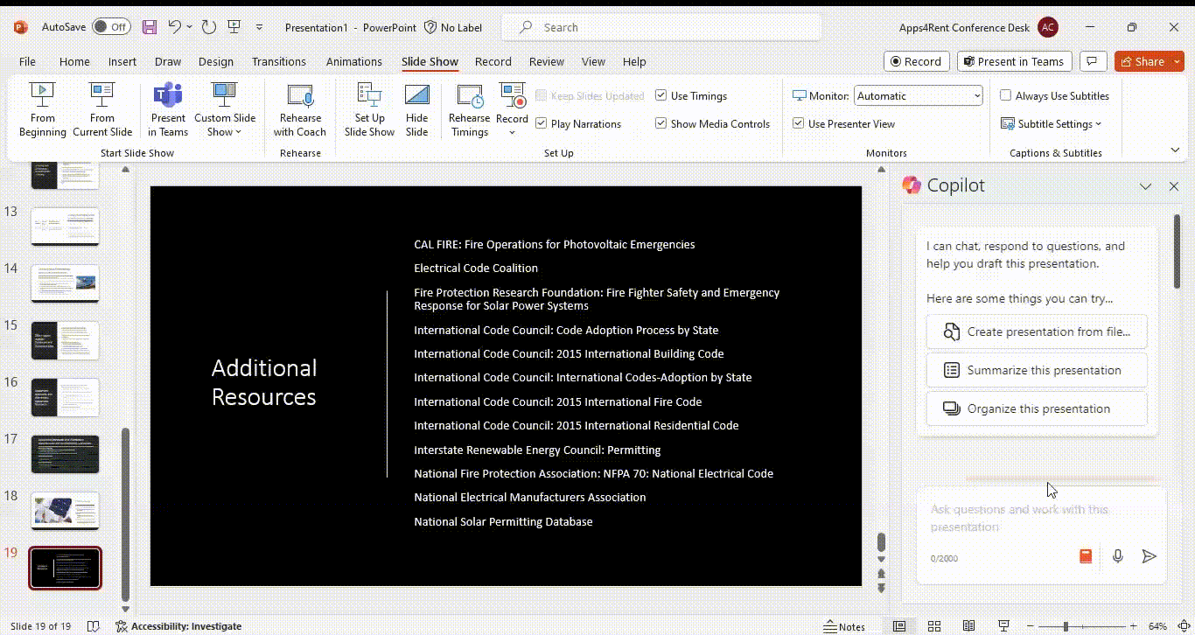
Task: Save the presentation with the floppy icon
Action: pos(150,27)
